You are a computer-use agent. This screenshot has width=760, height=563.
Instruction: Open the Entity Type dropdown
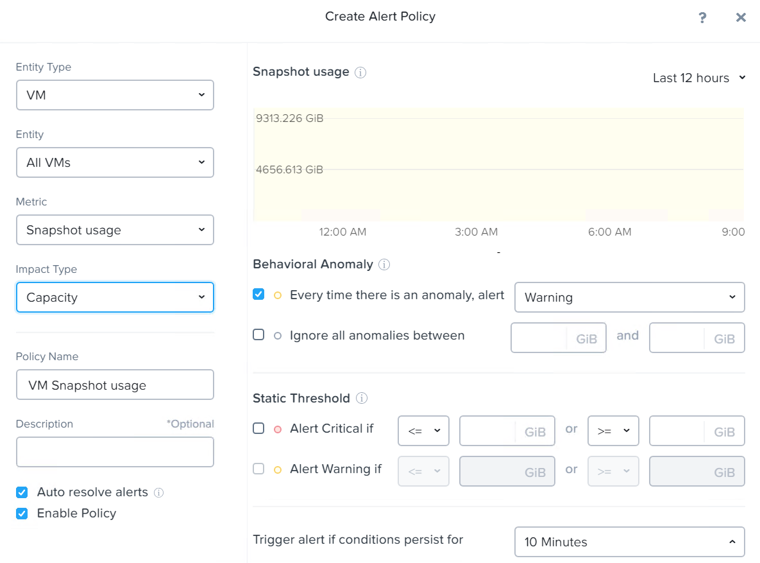pos(115,95)
